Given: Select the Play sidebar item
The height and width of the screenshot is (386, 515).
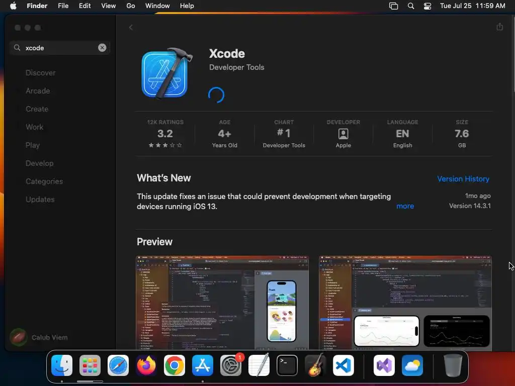Looking at the screenshot, I should click(x=33, y=145).
